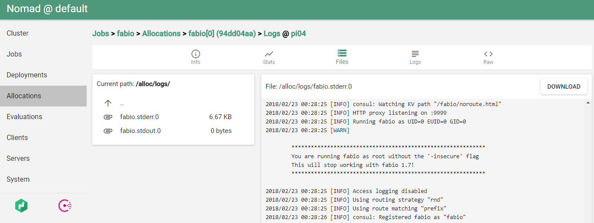This screenshot has height=223, width=594.
Task: Click the fabio[0] (94dd04aa) breadcrumb
Action: coord(222,33)
